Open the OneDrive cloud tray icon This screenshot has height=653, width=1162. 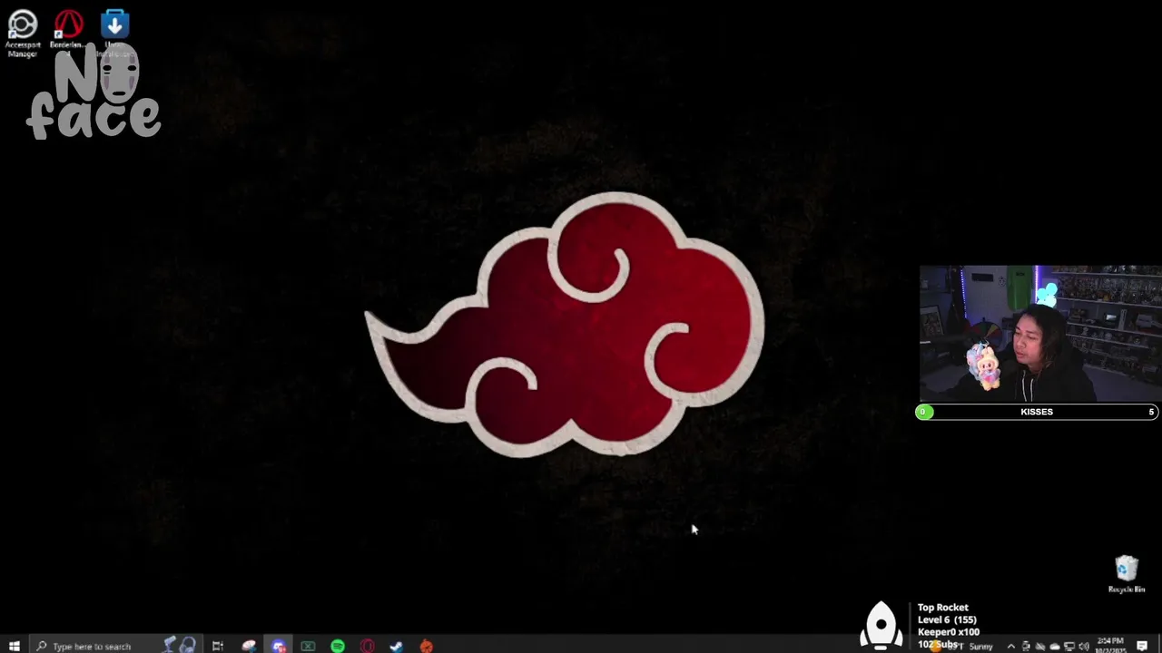point(1055,647)
